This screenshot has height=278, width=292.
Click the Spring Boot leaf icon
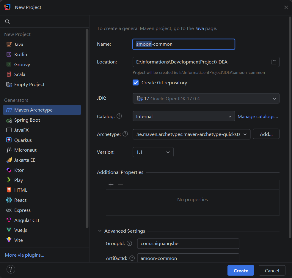pos(9,120)
